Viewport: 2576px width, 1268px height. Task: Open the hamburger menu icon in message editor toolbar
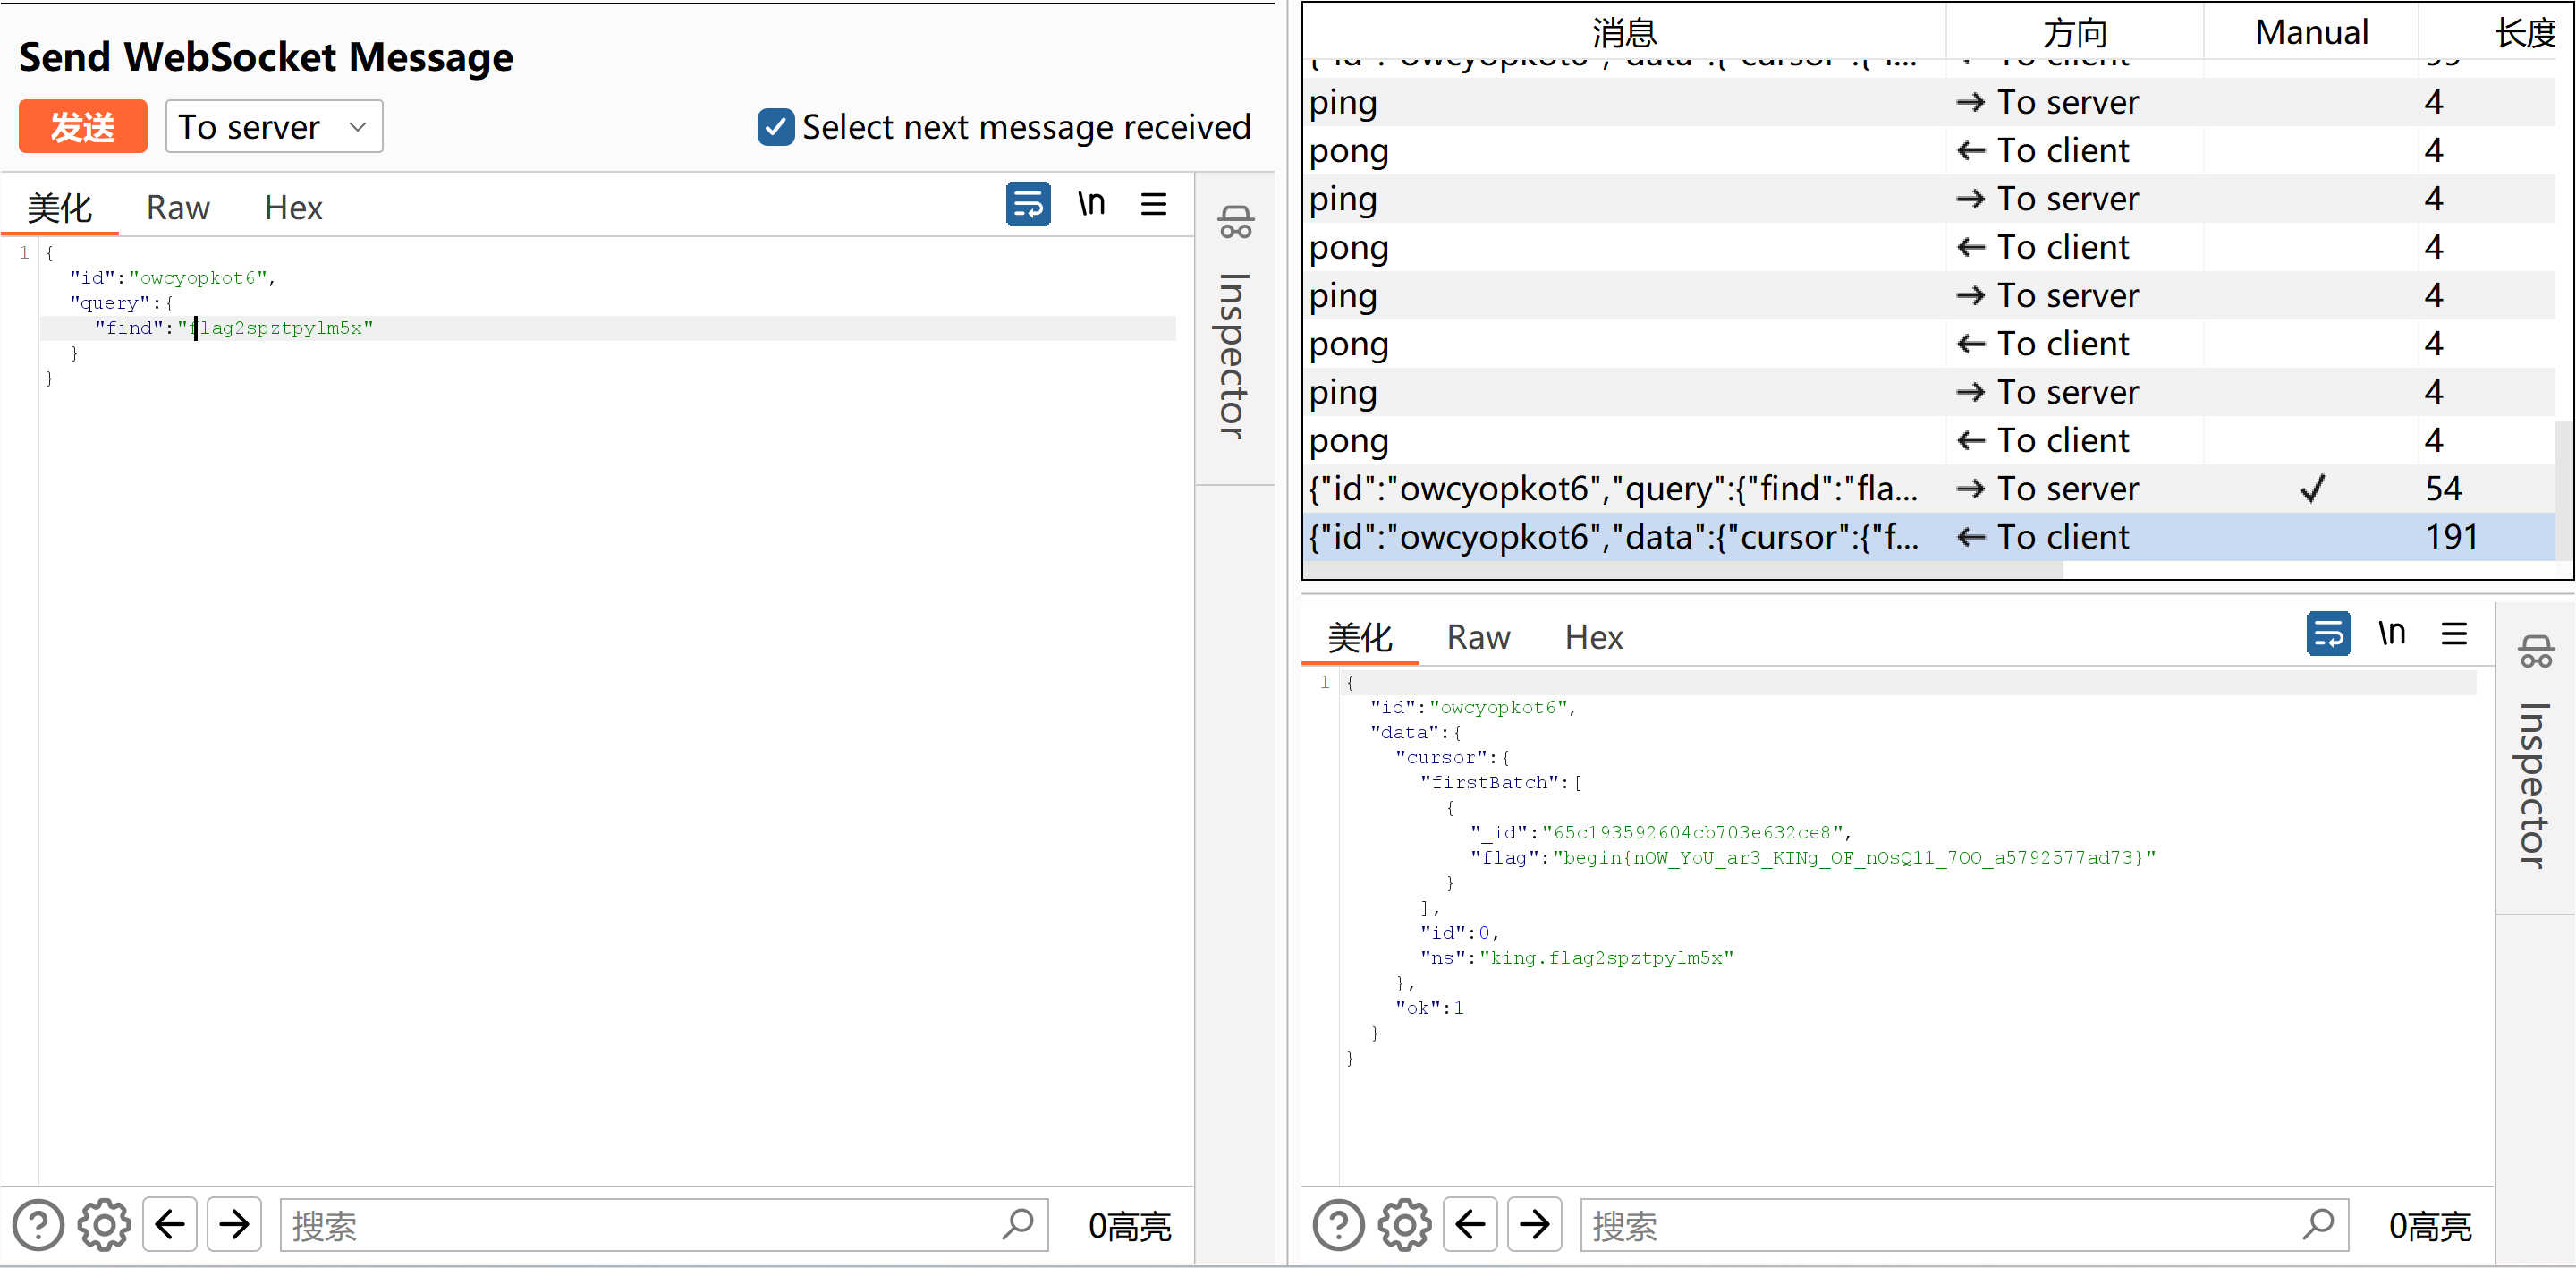click(1153, 203)
